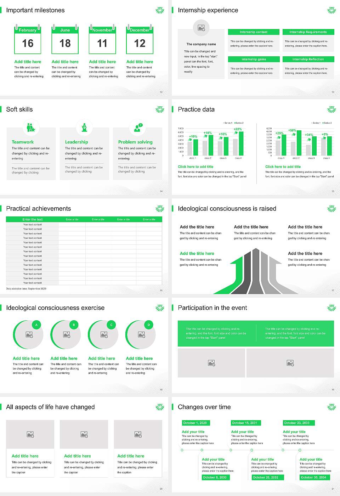Screen dimensions: 340x496
Task: Click the October 23, 2033 date tag
Action: pos(297,423)
